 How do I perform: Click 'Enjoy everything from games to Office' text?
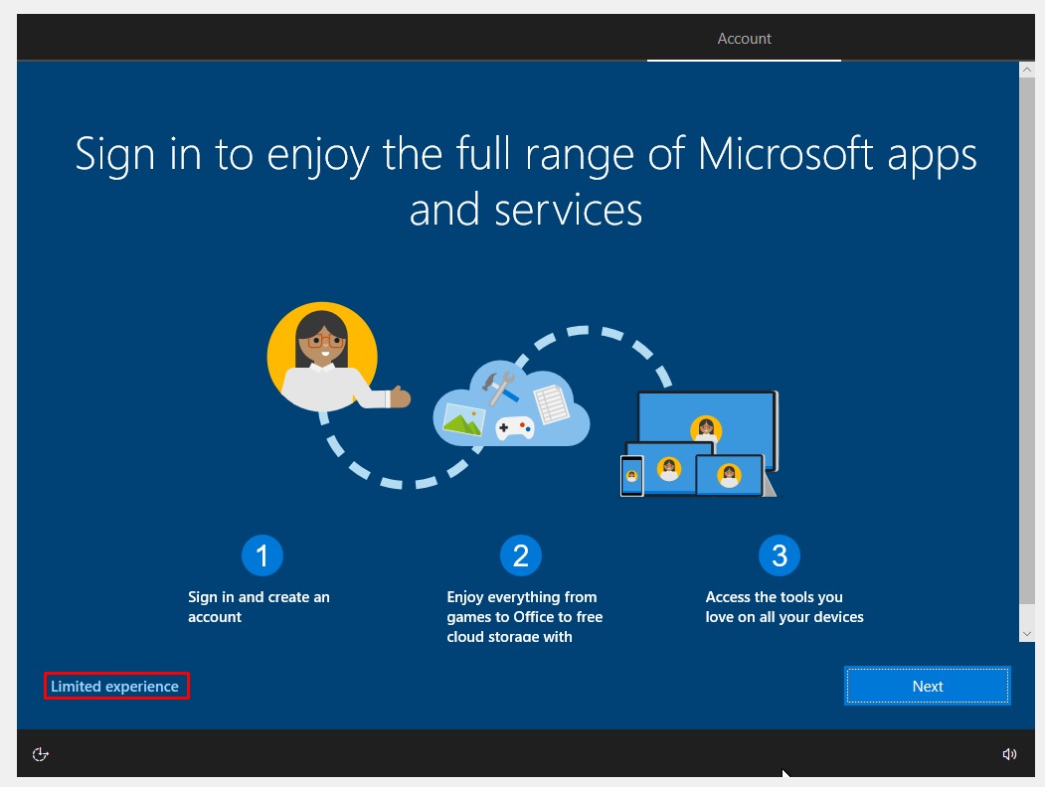[525, 616]
